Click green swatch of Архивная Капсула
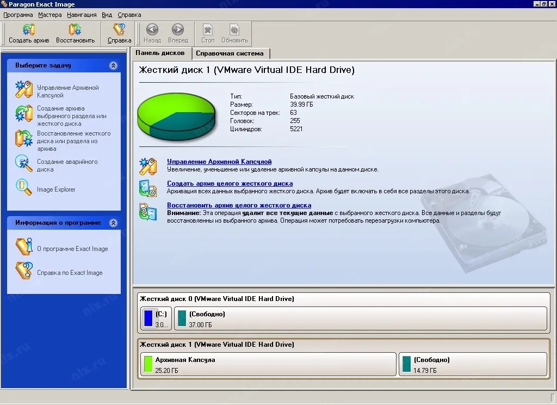This screenshot has height=405, width=557. pos(148,364)
